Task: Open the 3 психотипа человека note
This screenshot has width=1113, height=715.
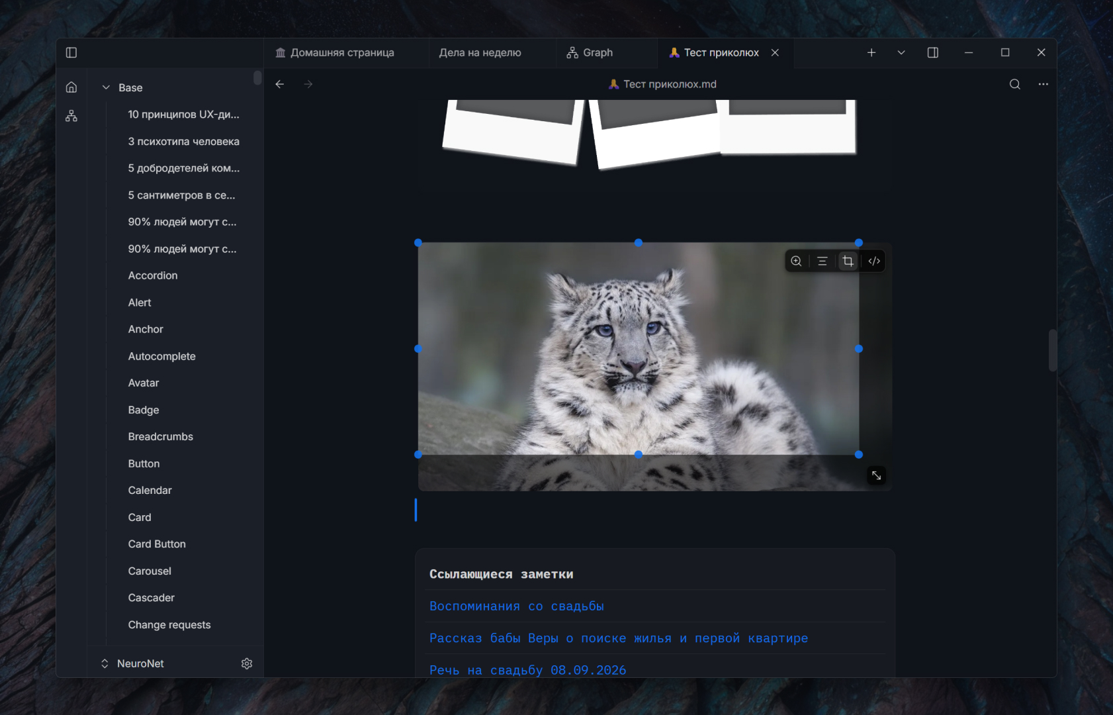Action: 184,142
